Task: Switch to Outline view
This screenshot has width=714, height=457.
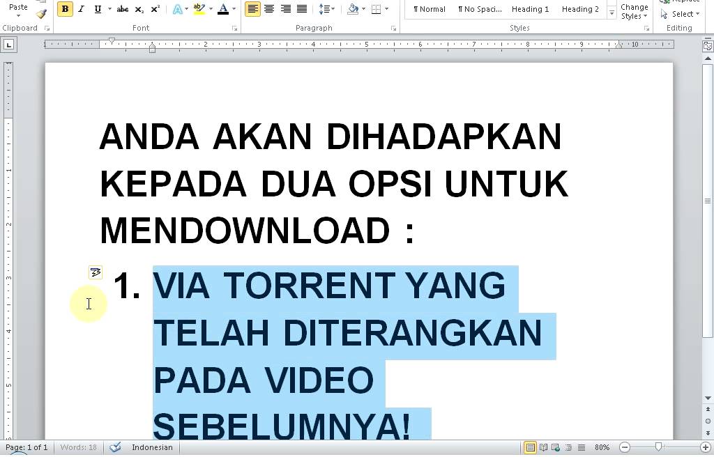Action: coord(569,447)
